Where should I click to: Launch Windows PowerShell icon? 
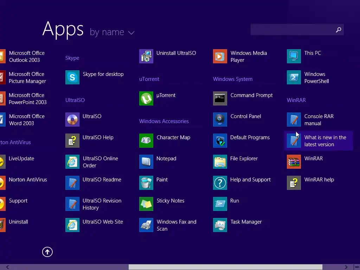coord(294,77)
